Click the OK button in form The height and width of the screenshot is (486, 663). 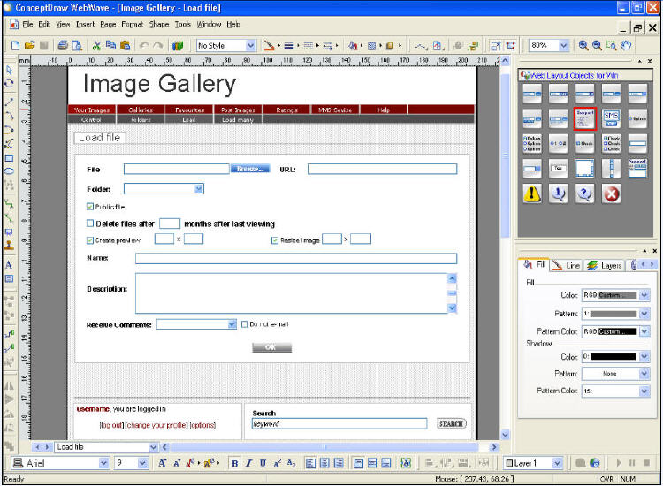coord(271,347)
